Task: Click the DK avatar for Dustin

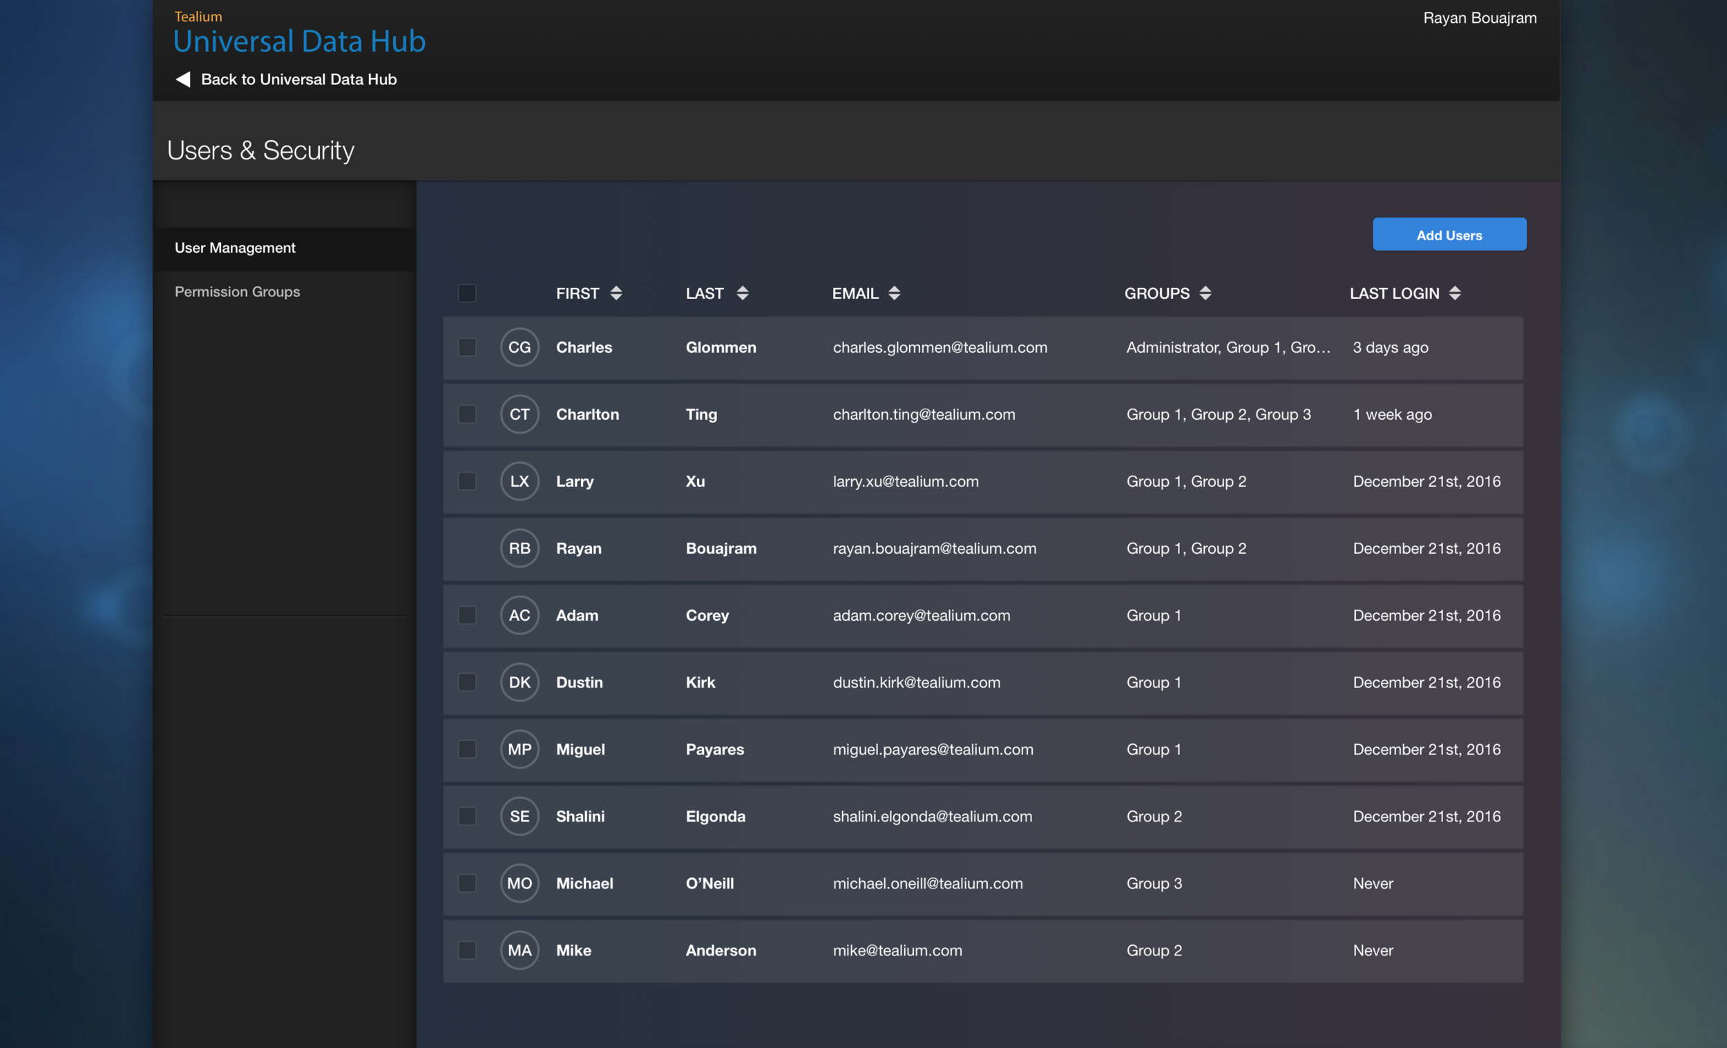Action: (x=519, y=682)
